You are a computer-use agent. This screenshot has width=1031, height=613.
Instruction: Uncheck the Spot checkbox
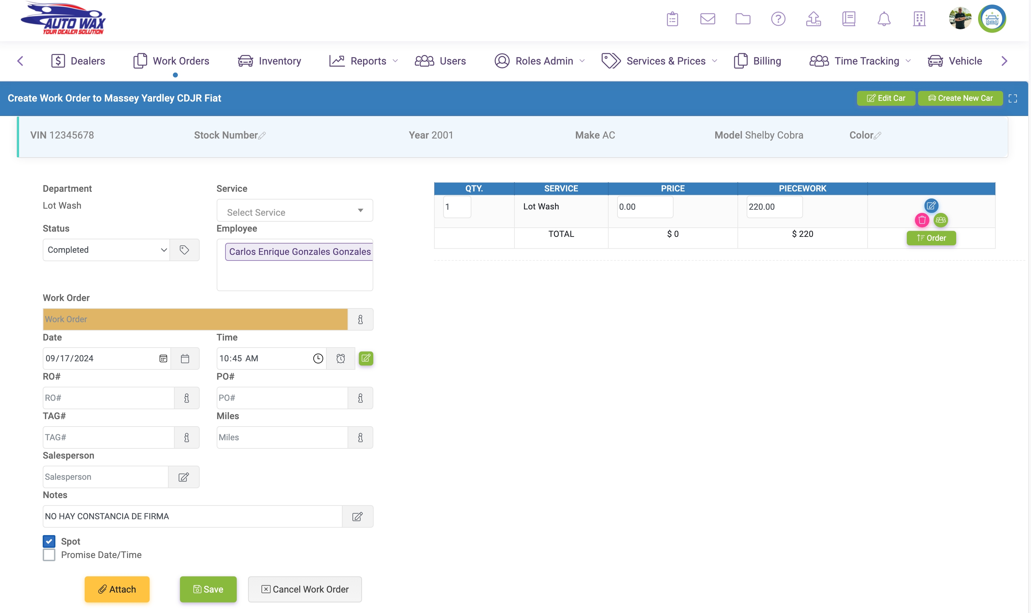pos(49,541)
